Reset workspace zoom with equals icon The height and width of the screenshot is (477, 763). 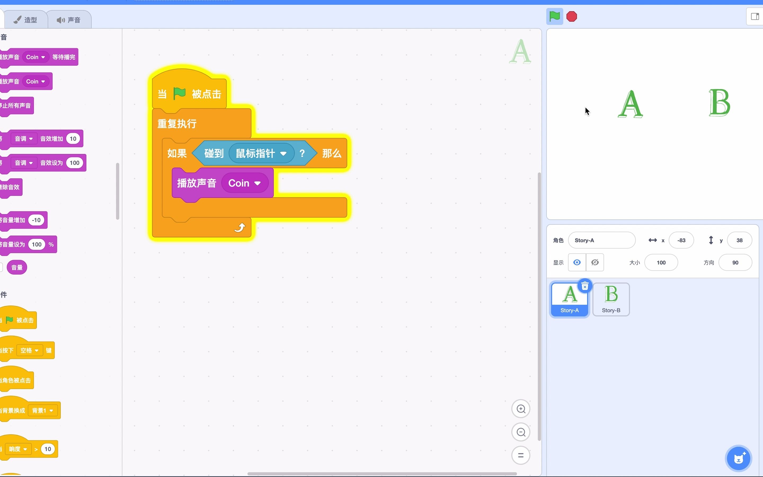click(521, 455)
